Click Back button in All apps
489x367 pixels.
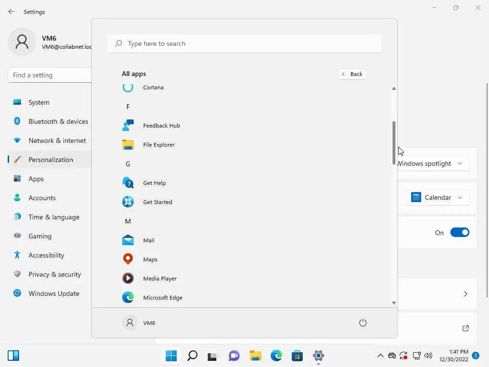point(352,74)
